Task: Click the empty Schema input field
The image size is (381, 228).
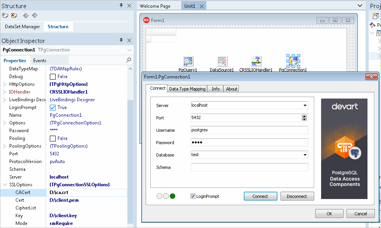Action: [249, 167]
